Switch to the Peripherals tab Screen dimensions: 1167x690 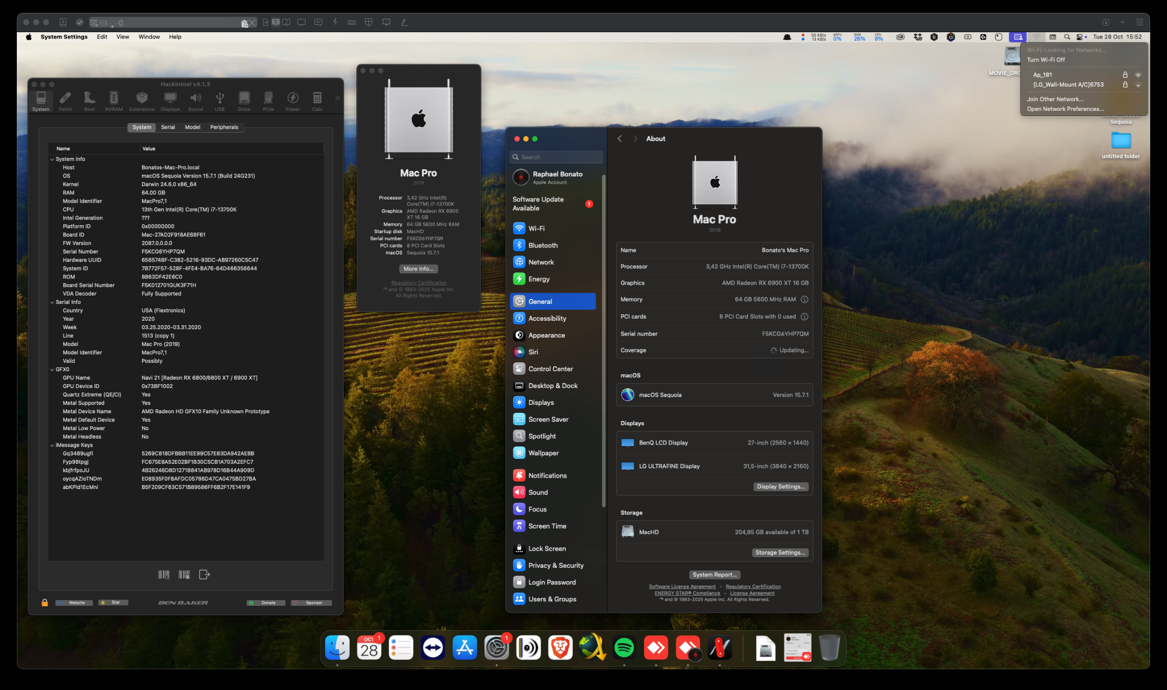224,127
